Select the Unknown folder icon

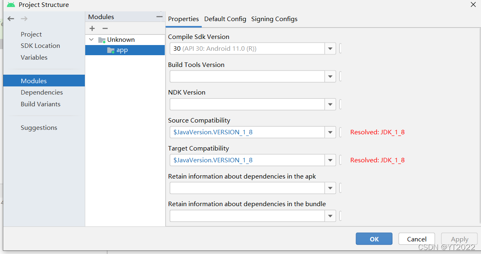(102, 40)
